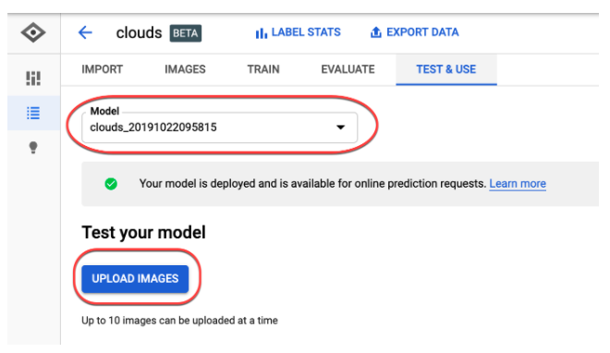610x353 pixels.
Task: Switch to the IMAGES tab
Action: [x=185, y=69]
